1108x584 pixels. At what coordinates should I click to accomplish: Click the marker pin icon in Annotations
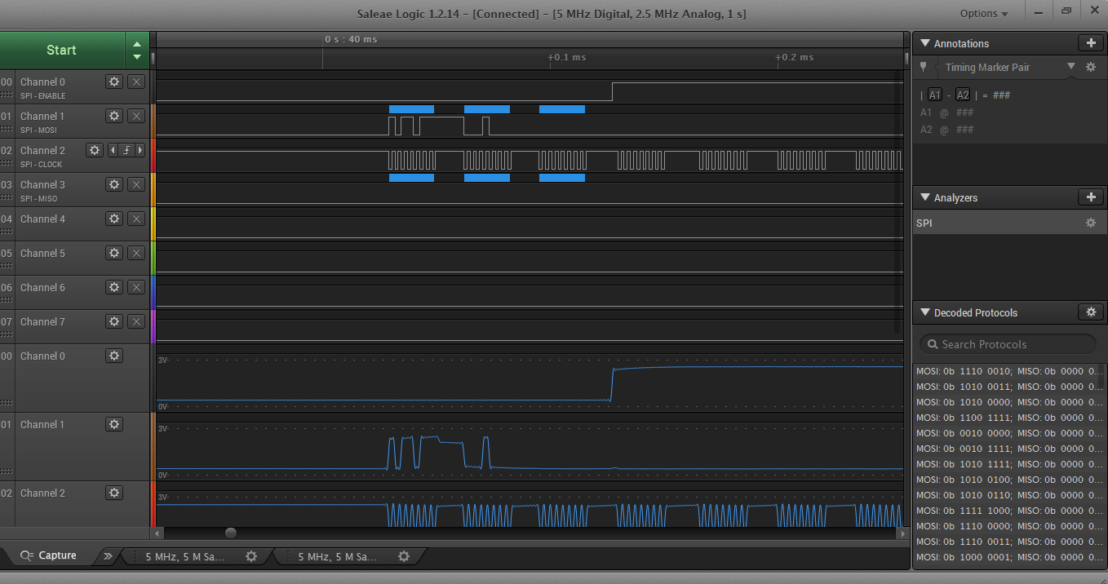923,67
